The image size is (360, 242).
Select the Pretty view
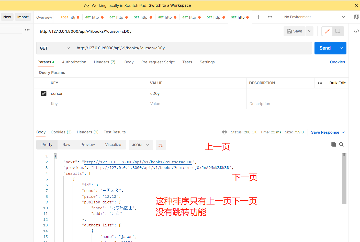(x=47, y=145)
